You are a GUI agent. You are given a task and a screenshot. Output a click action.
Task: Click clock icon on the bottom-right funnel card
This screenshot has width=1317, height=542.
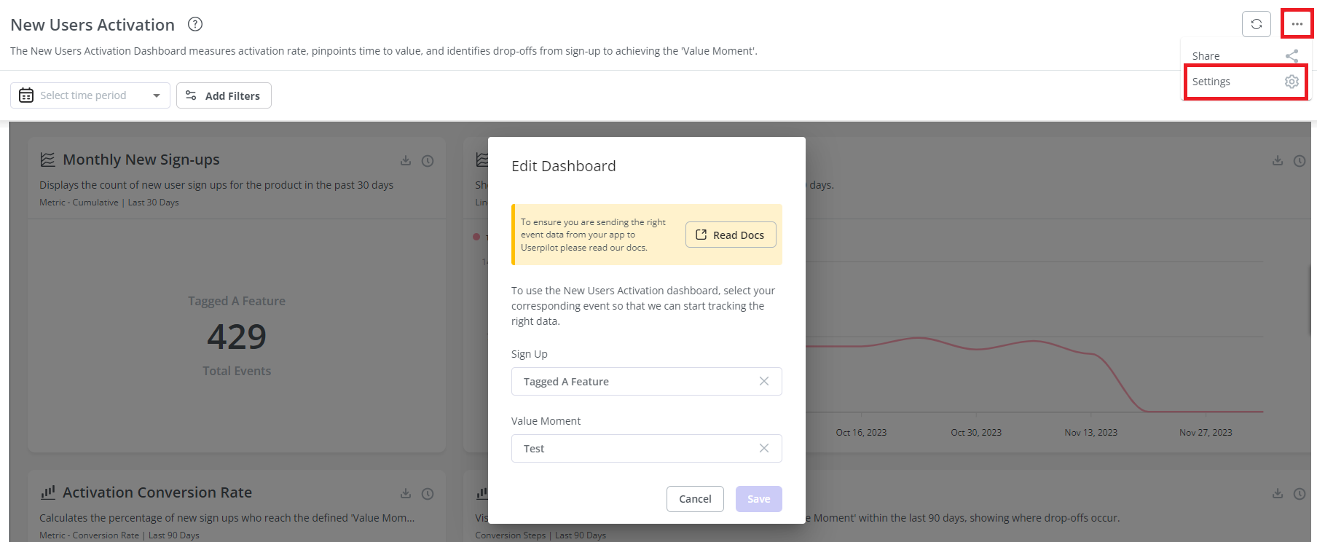(x=1300, y=494)
